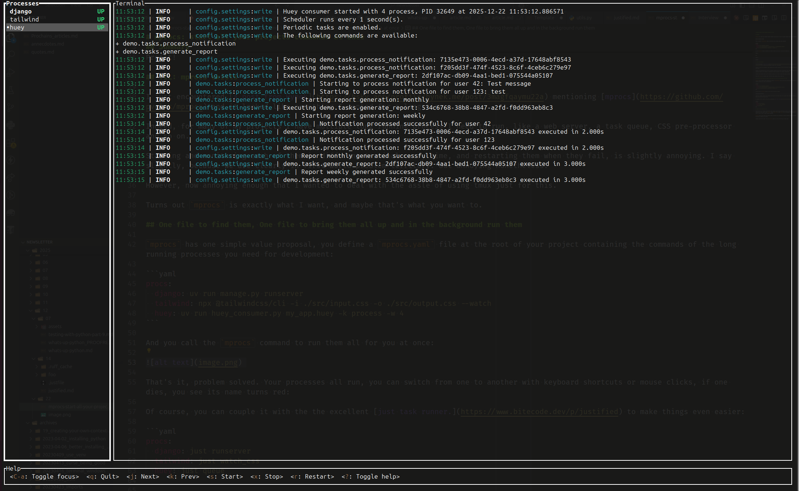Click the Stop shortcut in Help bar
Viewport: 799px width, 491px height.
click(266, 476)
